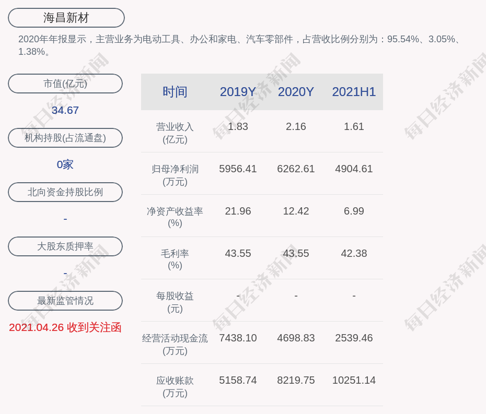Click the 海昌新材 company name pill
This screenshot has height=414, width=486.
(x=66, y=18)
